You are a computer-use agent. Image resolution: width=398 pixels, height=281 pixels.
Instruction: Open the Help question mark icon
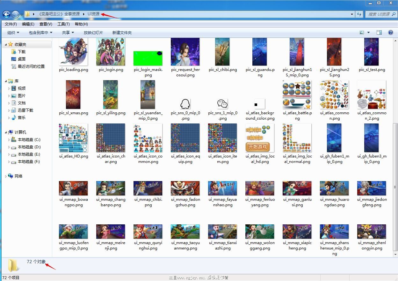coord(391,32)
